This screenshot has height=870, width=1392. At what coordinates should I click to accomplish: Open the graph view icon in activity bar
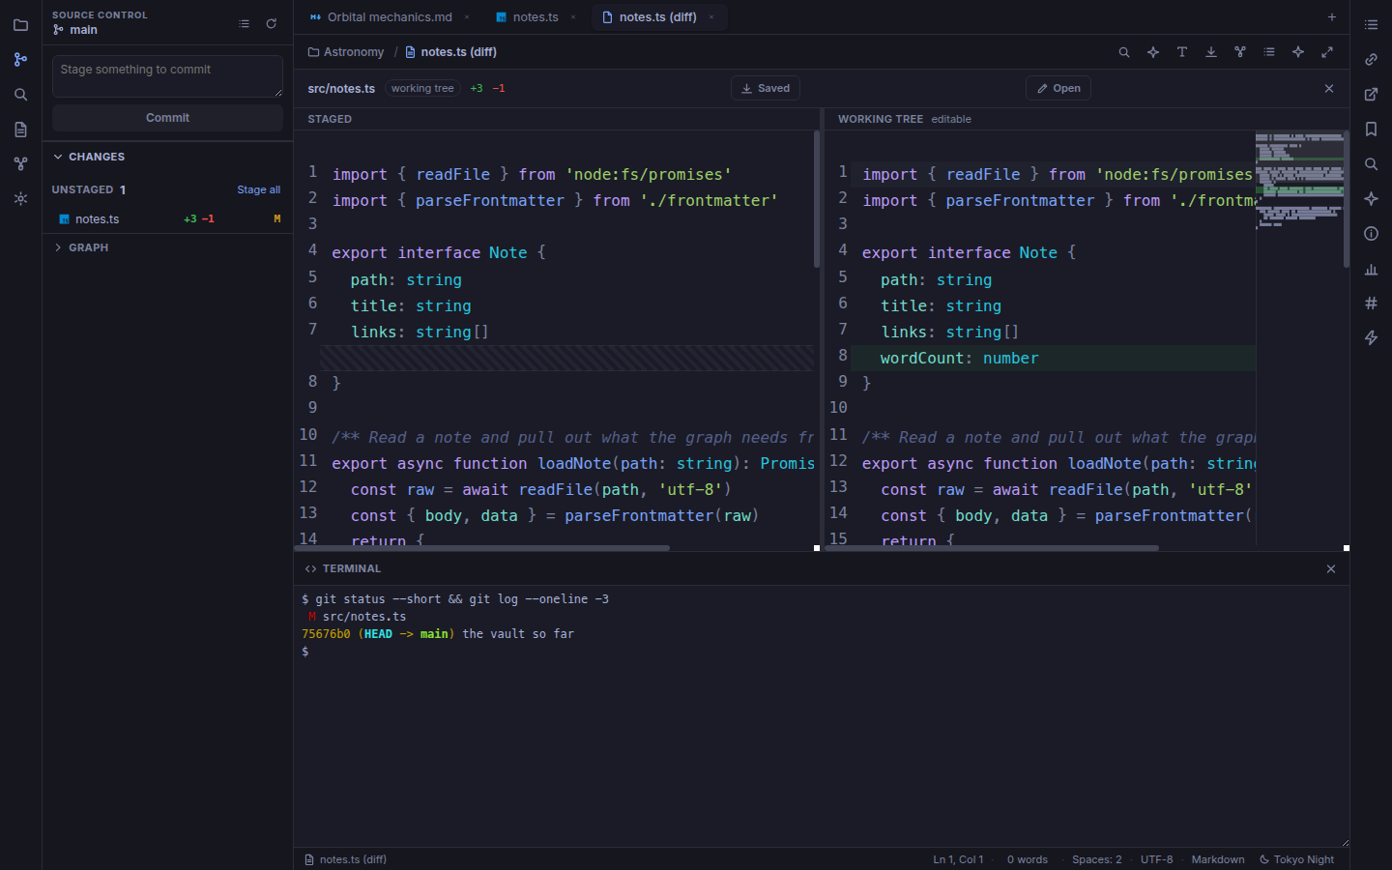[20, 164]
